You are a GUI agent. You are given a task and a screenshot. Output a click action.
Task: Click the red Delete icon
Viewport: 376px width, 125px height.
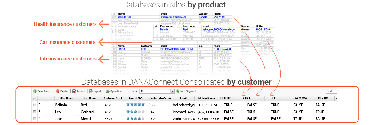[58, 91]
